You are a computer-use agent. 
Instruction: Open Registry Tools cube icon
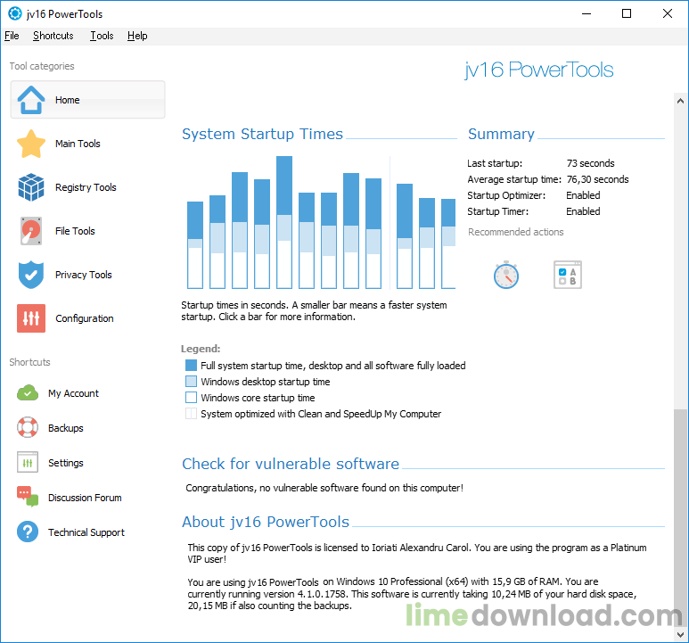[31, 187]
